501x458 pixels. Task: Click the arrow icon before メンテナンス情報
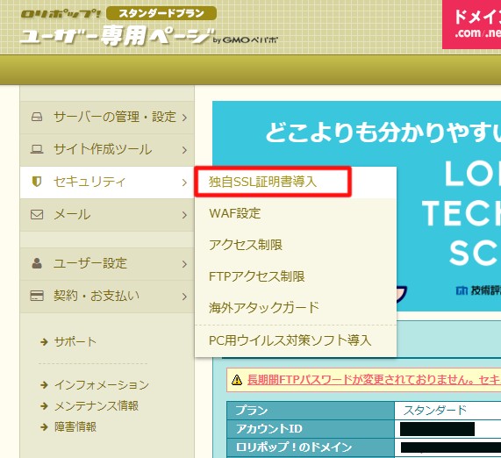click(x=44, y=406)
